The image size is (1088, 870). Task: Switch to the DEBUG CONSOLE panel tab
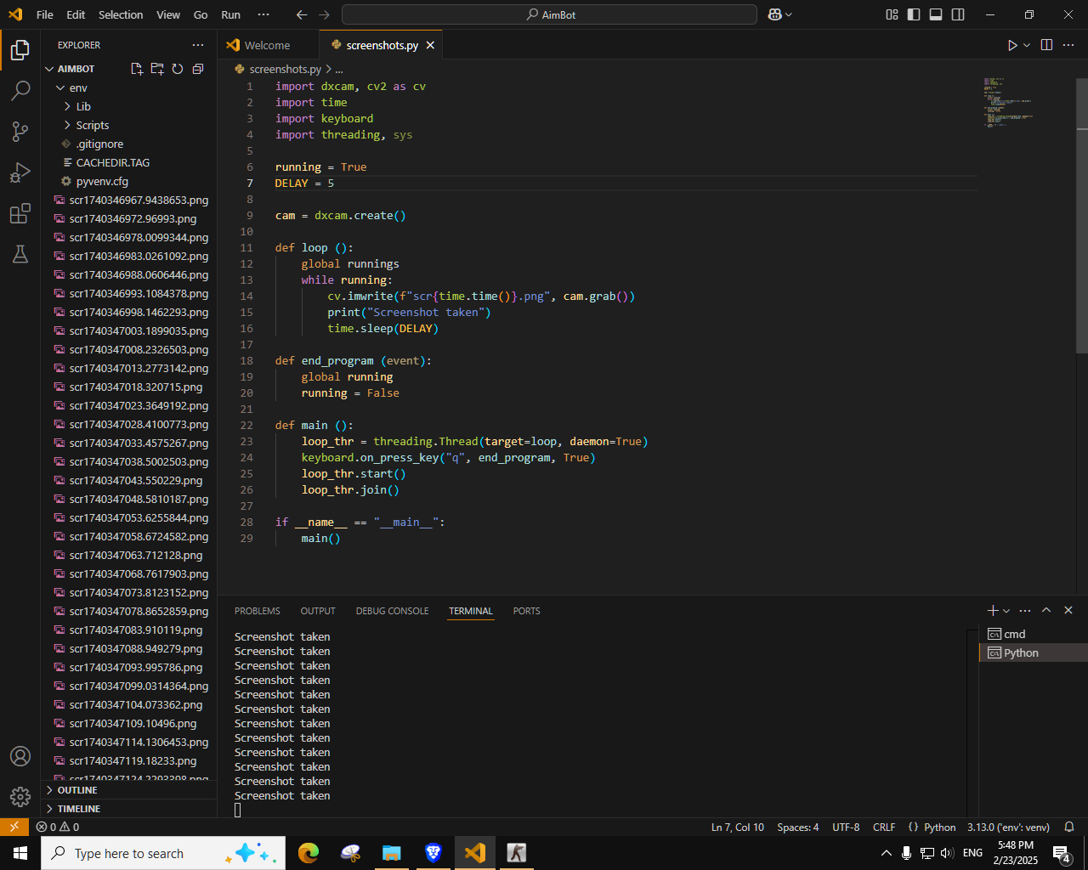392,611
